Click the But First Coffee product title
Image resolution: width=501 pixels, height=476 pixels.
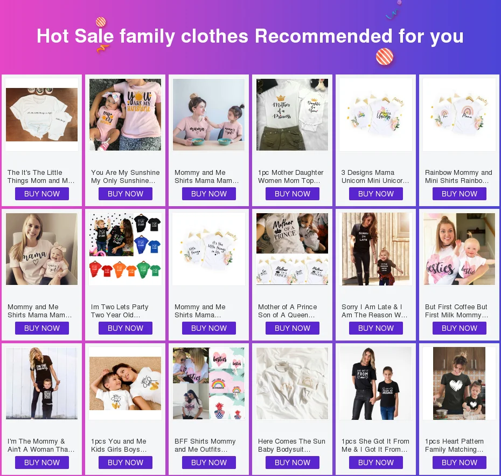457,311
